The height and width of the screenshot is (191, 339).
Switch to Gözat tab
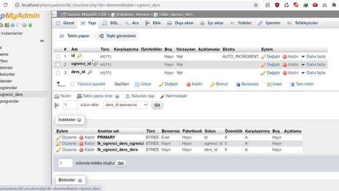coord(65,23)
